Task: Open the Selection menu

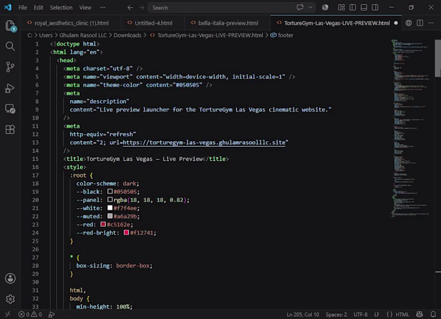Action: click(61, 8)
